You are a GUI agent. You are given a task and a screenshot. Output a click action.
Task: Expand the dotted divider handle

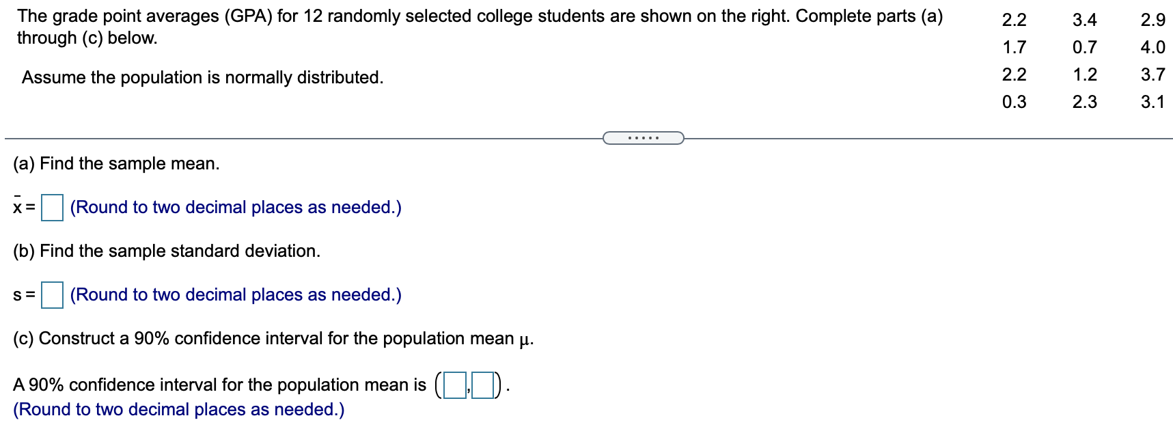point(643,139)
